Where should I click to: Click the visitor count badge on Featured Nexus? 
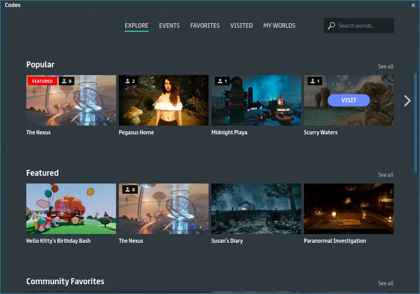[x=129, y=190]
